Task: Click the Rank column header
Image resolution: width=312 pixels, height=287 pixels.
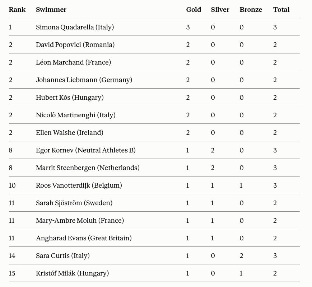Action: click(x=17, y=10)
